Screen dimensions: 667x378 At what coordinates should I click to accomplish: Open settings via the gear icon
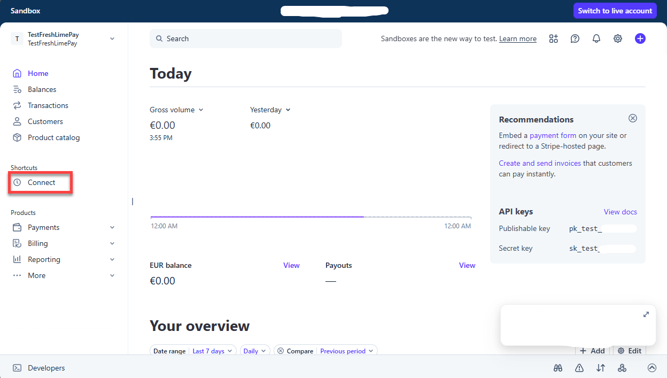(618, 38)
